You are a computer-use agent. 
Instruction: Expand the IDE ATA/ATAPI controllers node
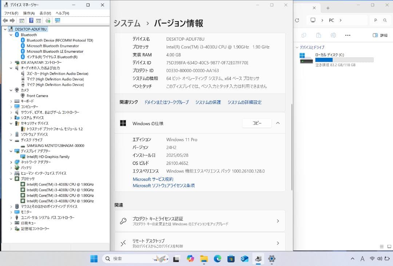pyautogui.click(x=11, y=62)
